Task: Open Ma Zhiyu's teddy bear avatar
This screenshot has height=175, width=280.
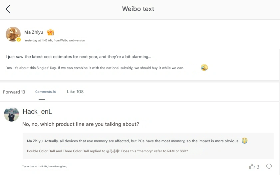Action: (x=13, y=34)
